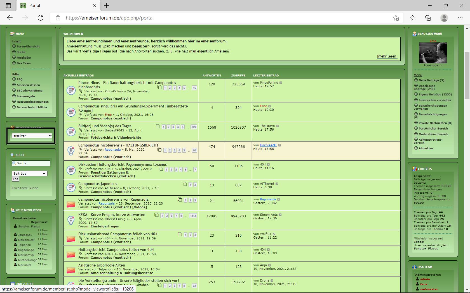The width and height of the screenshot is (470, 293).
Task: Click envelope icon of Asiatische arboricole Arten
Action: tap(71, 270)
